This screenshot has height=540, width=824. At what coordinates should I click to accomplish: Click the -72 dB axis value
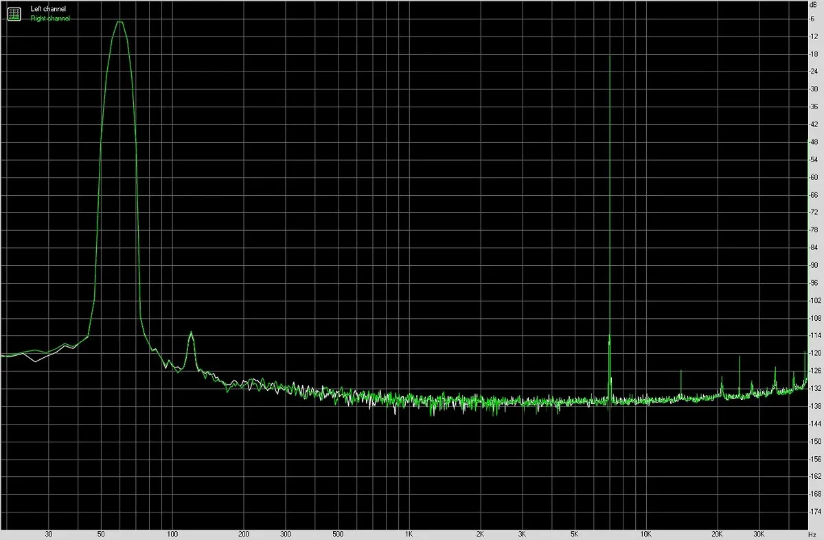(814, 212)
